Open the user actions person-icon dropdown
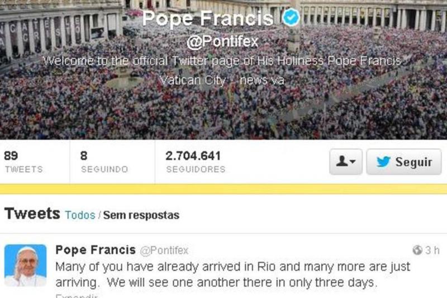This screenshot has height=298, width=447. (x=346, y=162)
